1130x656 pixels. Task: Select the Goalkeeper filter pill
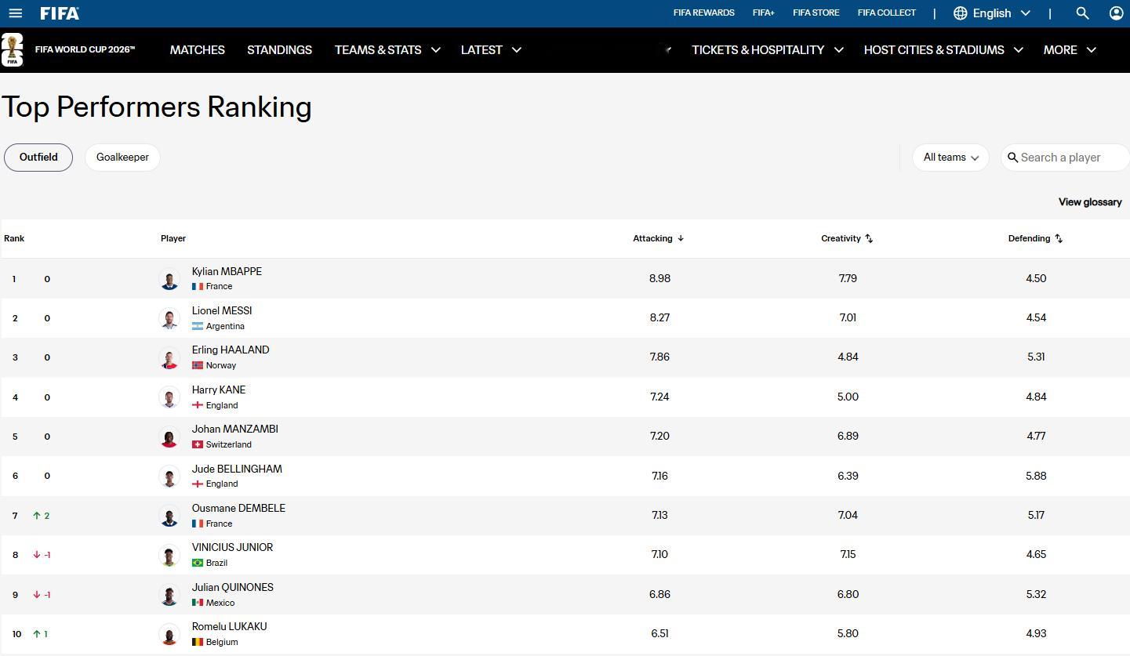pyautogui.click(x=122, y=158)
